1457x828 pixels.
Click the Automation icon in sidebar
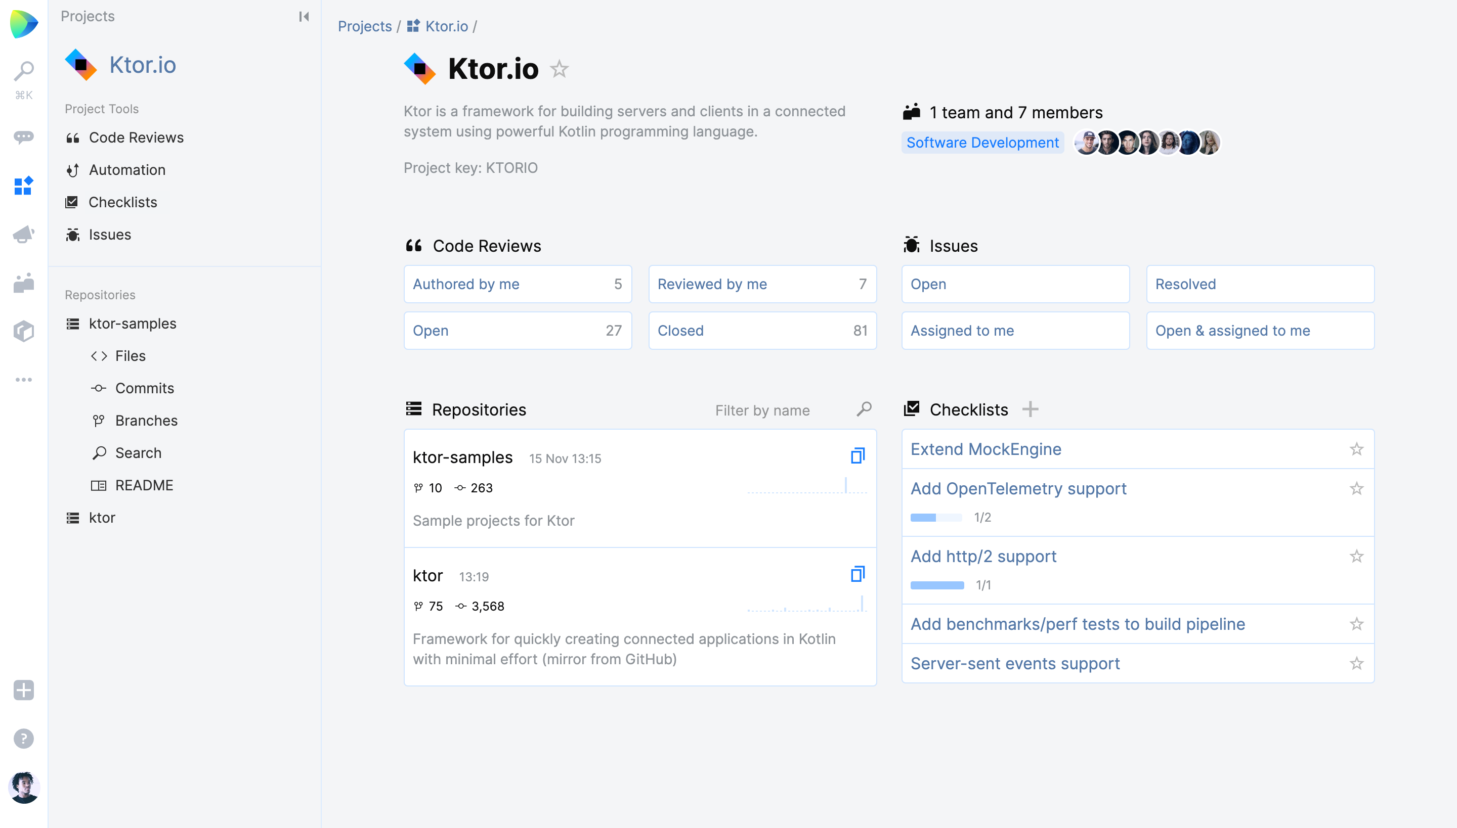73,169
